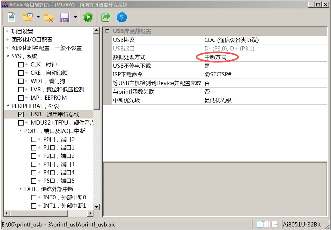Save the project file

coord(65,17)
